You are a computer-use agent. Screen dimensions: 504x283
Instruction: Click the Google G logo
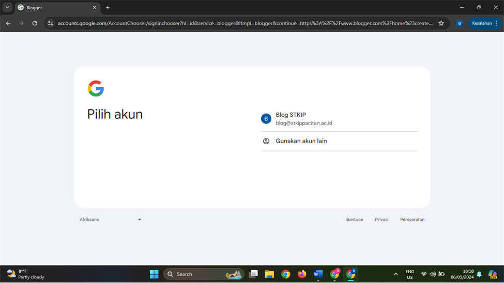tap(96, 88)
